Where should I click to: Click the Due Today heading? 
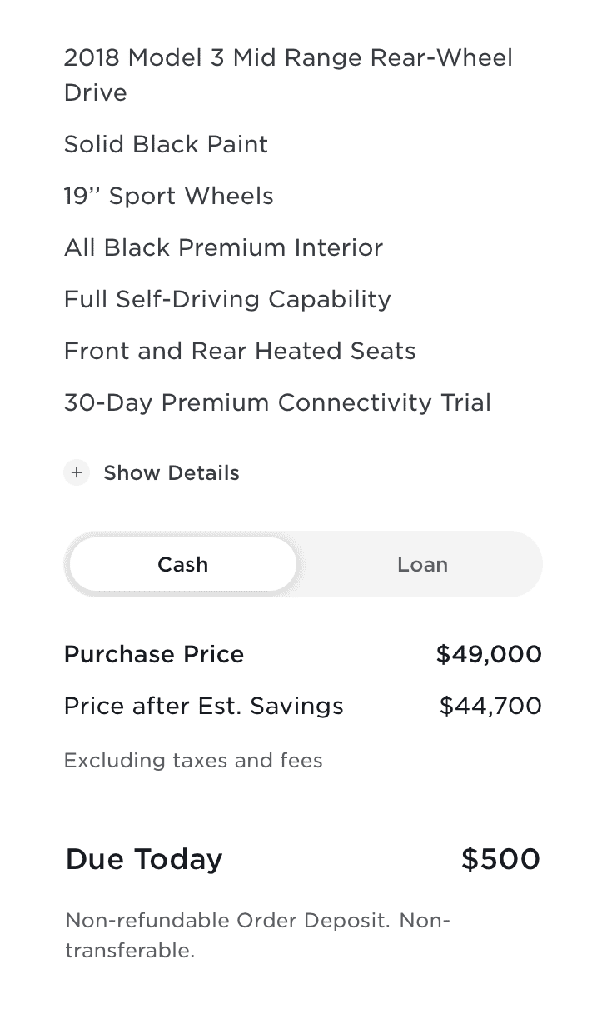pyautogui.click(x=143, y=859)
